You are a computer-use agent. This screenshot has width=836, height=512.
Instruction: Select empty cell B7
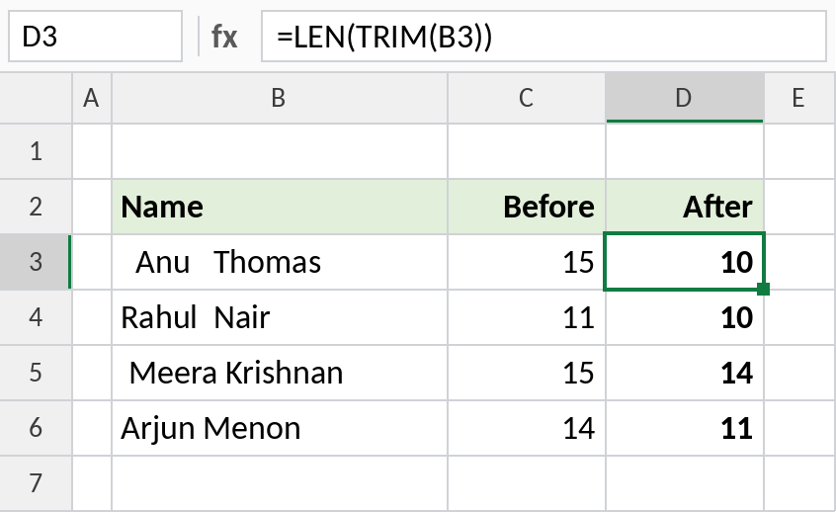[280, 483]
